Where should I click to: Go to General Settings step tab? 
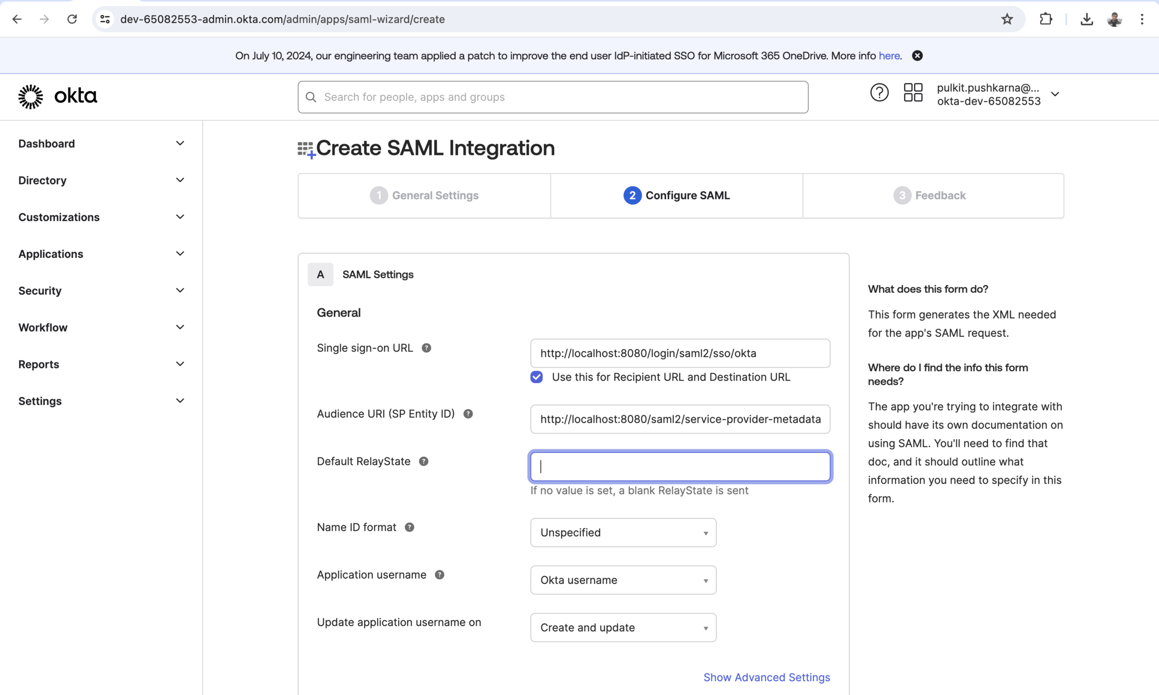point(424,196)
